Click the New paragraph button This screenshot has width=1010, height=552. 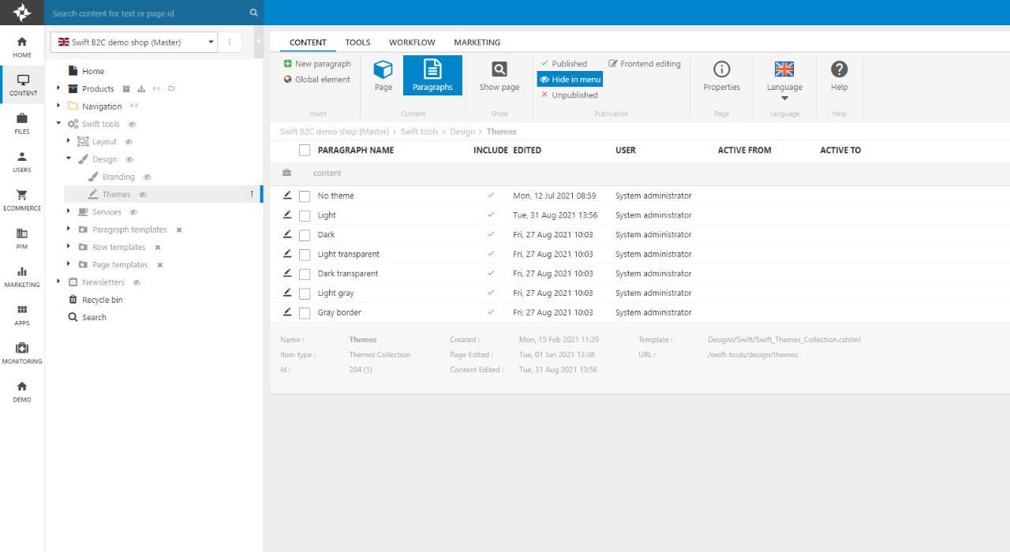point(317,64)
